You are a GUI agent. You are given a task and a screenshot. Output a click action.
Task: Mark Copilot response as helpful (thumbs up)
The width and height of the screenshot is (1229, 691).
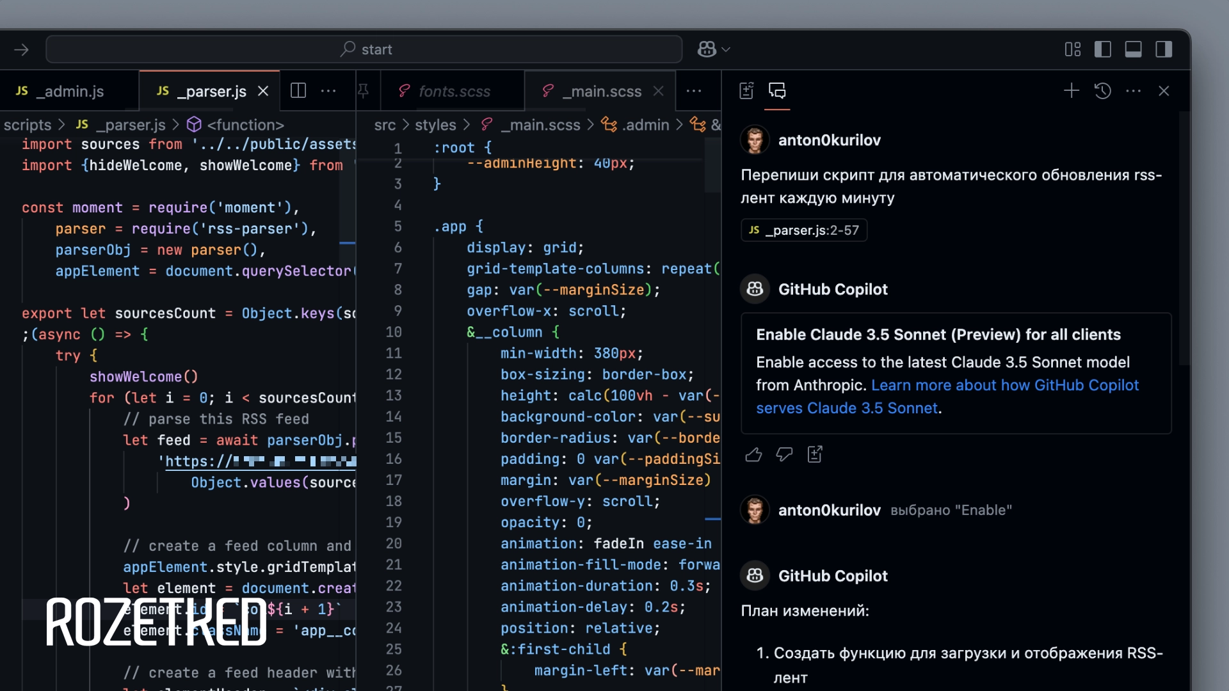754,454
